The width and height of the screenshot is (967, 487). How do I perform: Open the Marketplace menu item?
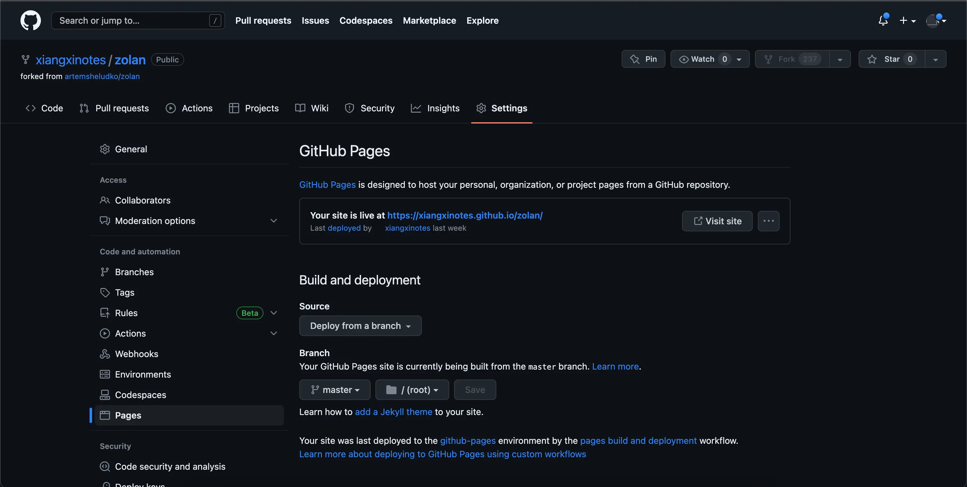[x=429, y=20]
